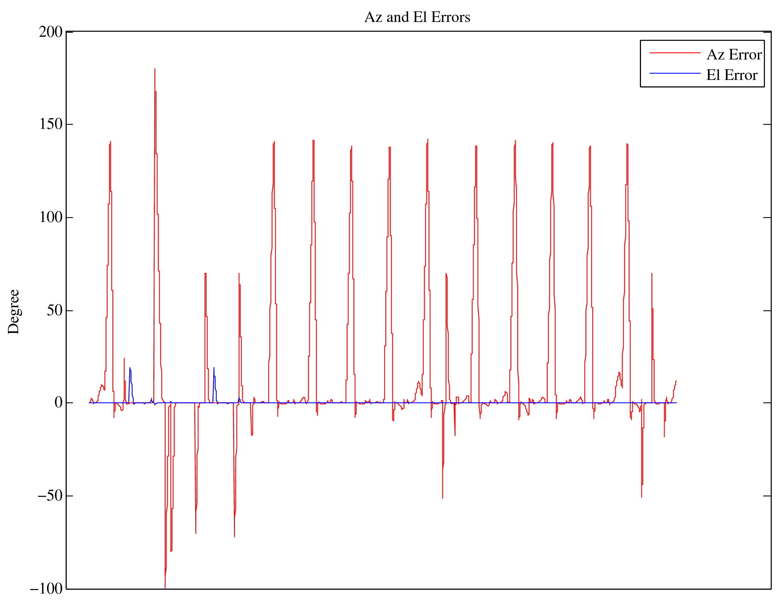Click the 'Degree' y-axis label

coord(14,312)
